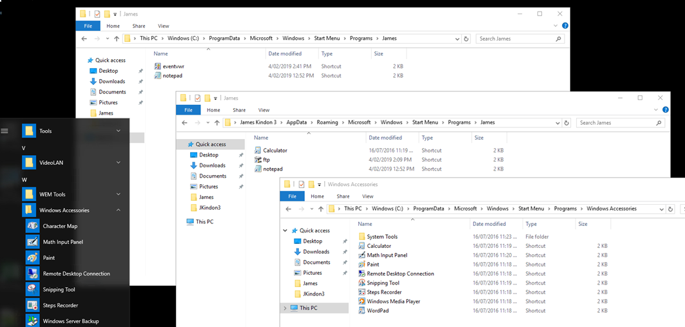Screen dimensions: 685x327
Task: Click ProgramData breadcrumb in Windows Accessories window
Action: pyautogui.click(x=429, y=209)
